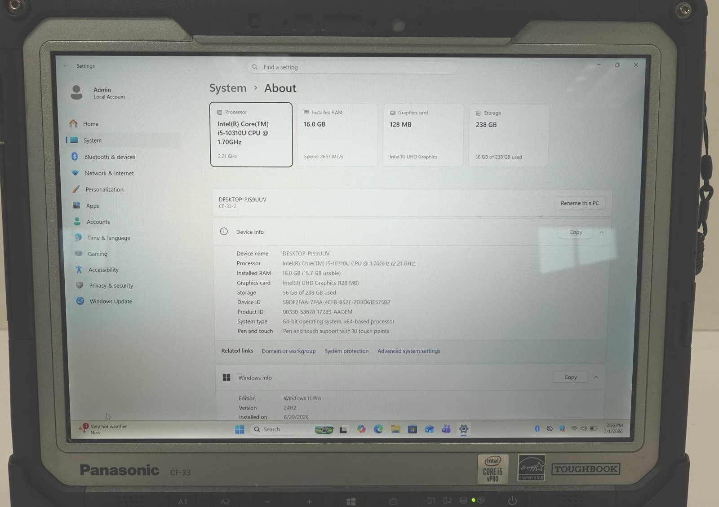Image resolution: width=719 pixels, height=507 pixels.
Task: Select System in the sidebar
Action: [122, 140]
